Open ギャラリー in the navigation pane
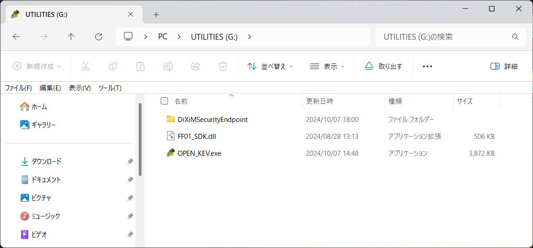This screenshot has height=248, width=533. coord(38,125)
